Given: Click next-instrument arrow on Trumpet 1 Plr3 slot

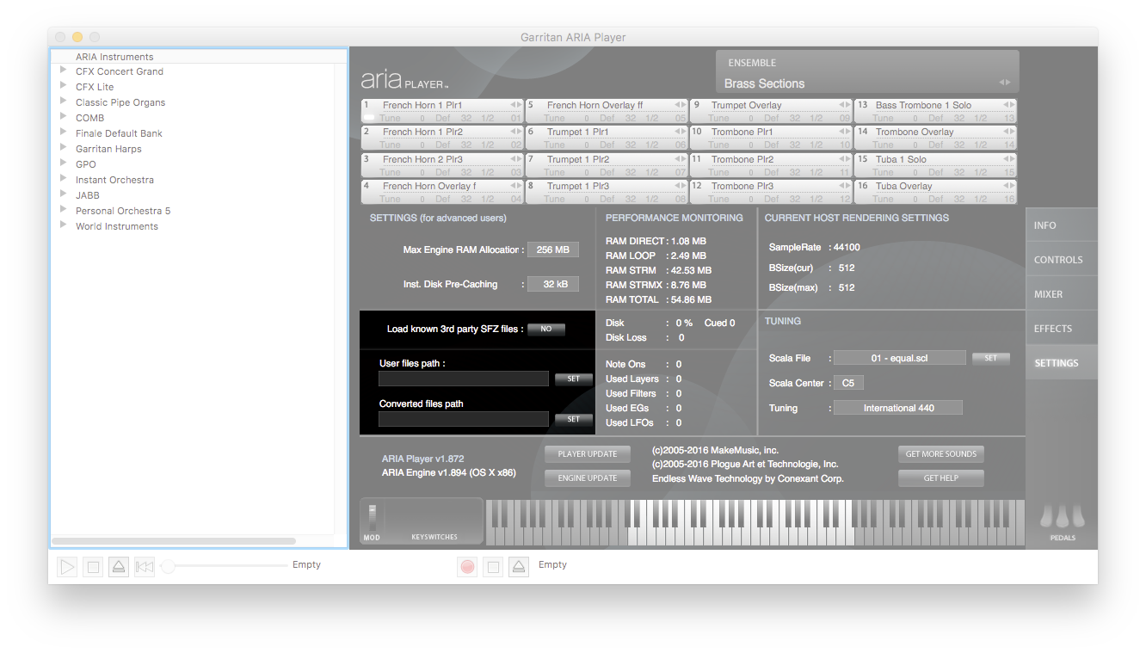Looking at the screenshot, I should pos(683,186).
